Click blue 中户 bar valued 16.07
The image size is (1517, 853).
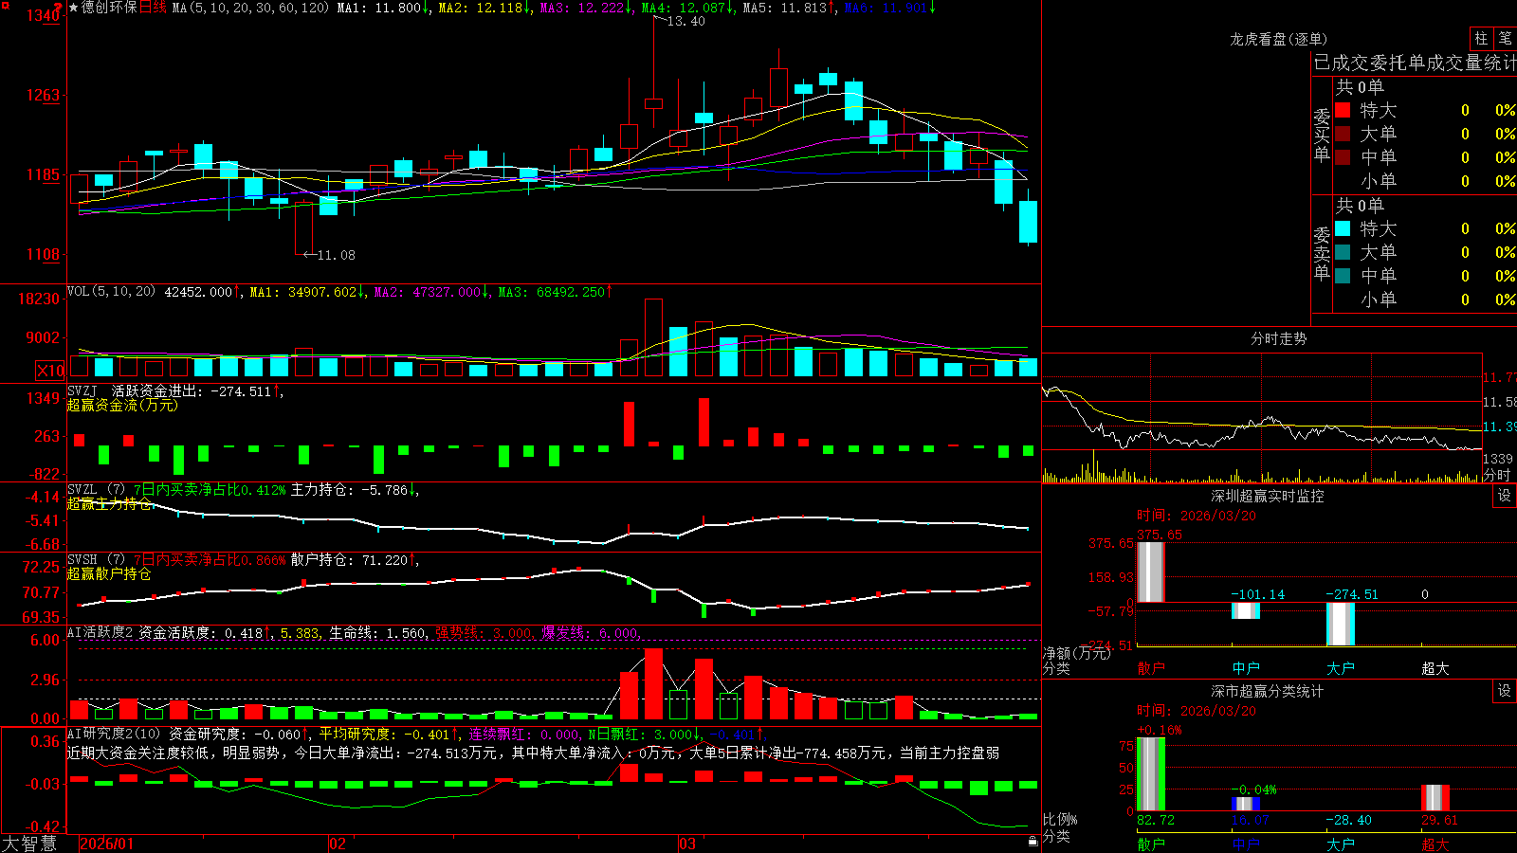click(1245, 803)
